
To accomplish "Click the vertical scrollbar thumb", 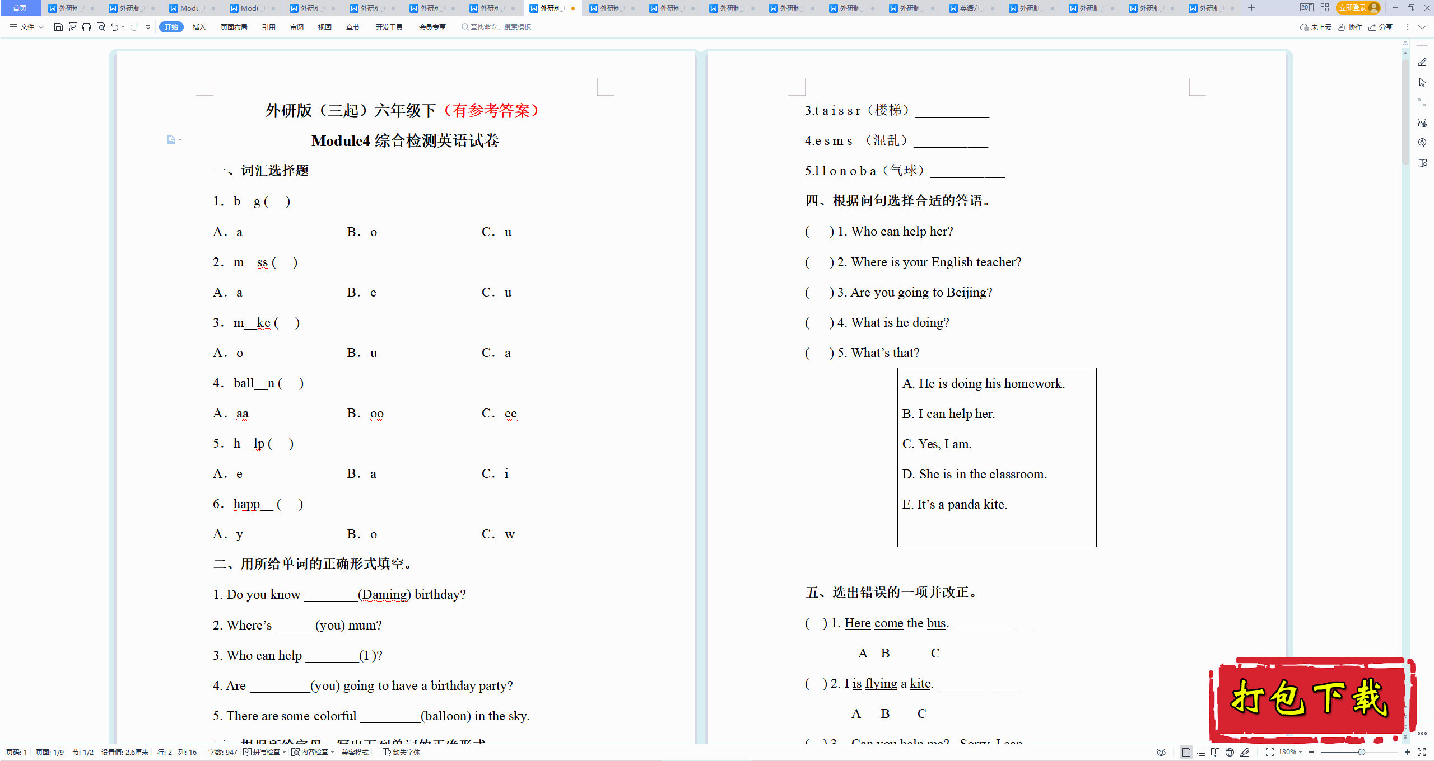I will [x=1405, y=112].
